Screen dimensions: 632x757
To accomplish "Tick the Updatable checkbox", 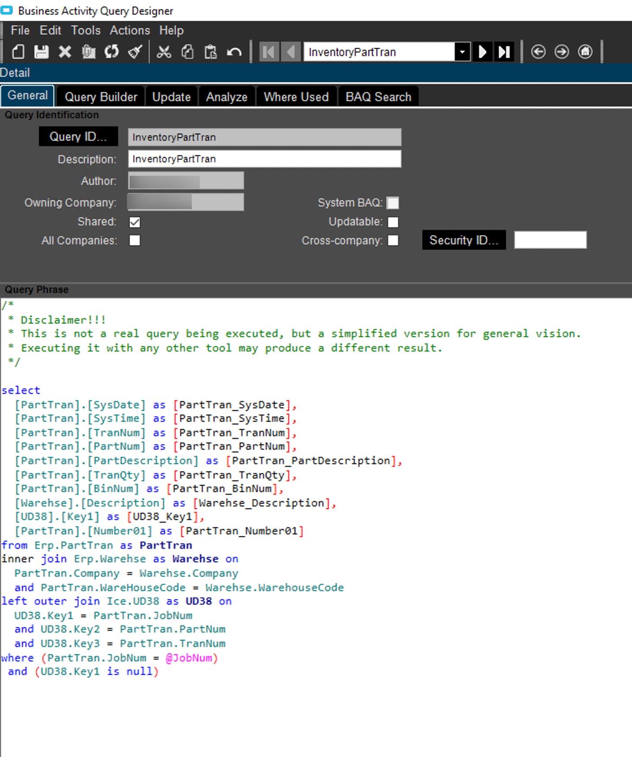I will [393, 222].
